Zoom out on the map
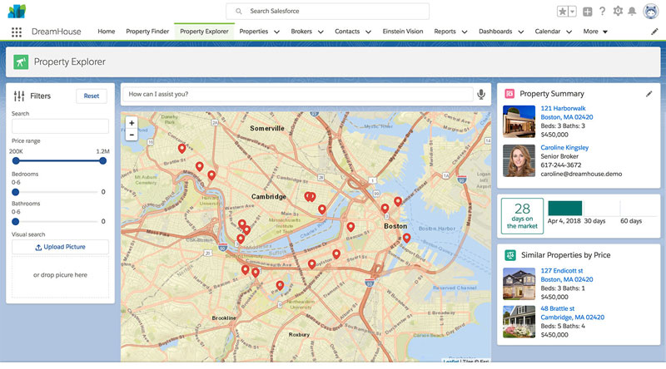Viewport: 666px width, 369px height. click(x=132, y=135)
